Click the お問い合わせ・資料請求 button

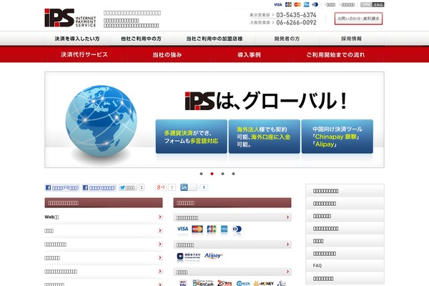click(358, 19)
